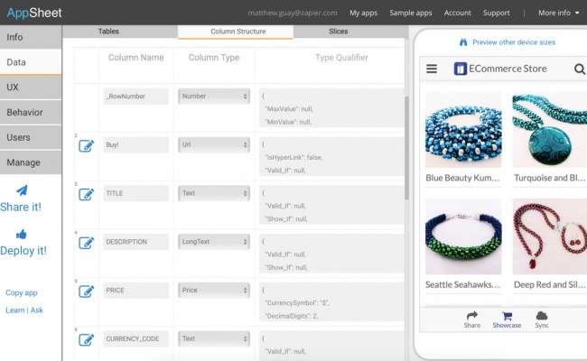Click the edit icon for the Buy! column
The height and width of the screenshot is (361, 587).
coord(86,145)
